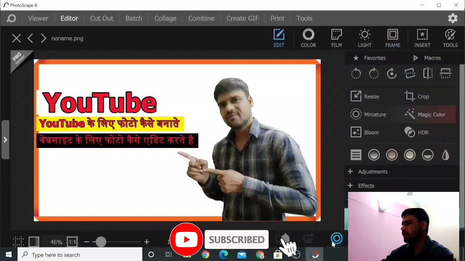Open the Mail app from the taskbar

[x=242, y=255]
